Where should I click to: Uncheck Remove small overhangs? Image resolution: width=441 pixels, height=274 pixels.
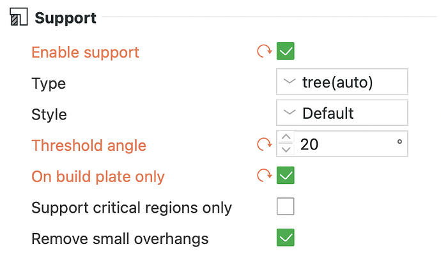tap(286, 238)
